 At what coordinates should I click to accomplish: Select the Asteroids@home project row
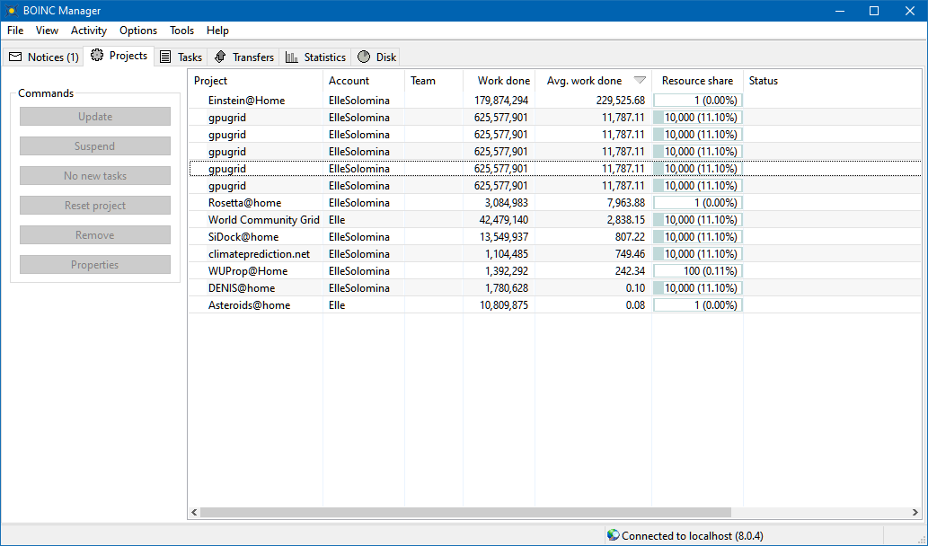pos(555,305)
